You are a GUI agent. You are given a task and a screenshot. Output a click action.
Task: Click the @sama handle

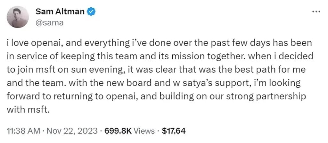pyautogui.click(x=45, y=22)
